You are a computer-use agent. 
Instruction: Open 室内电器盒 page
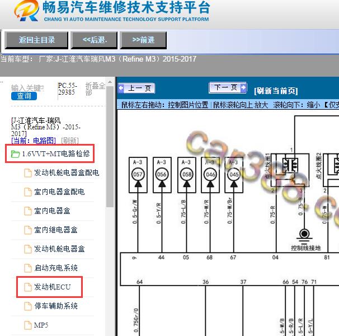(x=52, y=211)
